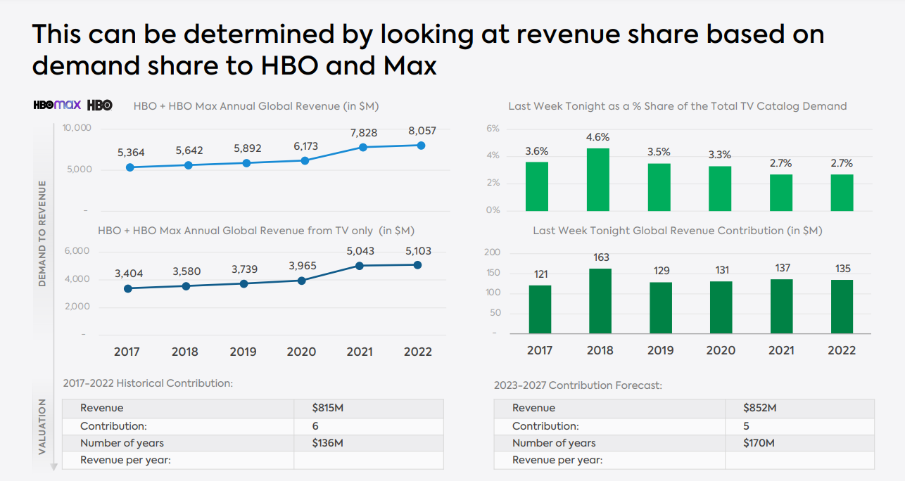905x481 pixels.
Task: Click the 4.6% bar label
Action: coord(597,137)
